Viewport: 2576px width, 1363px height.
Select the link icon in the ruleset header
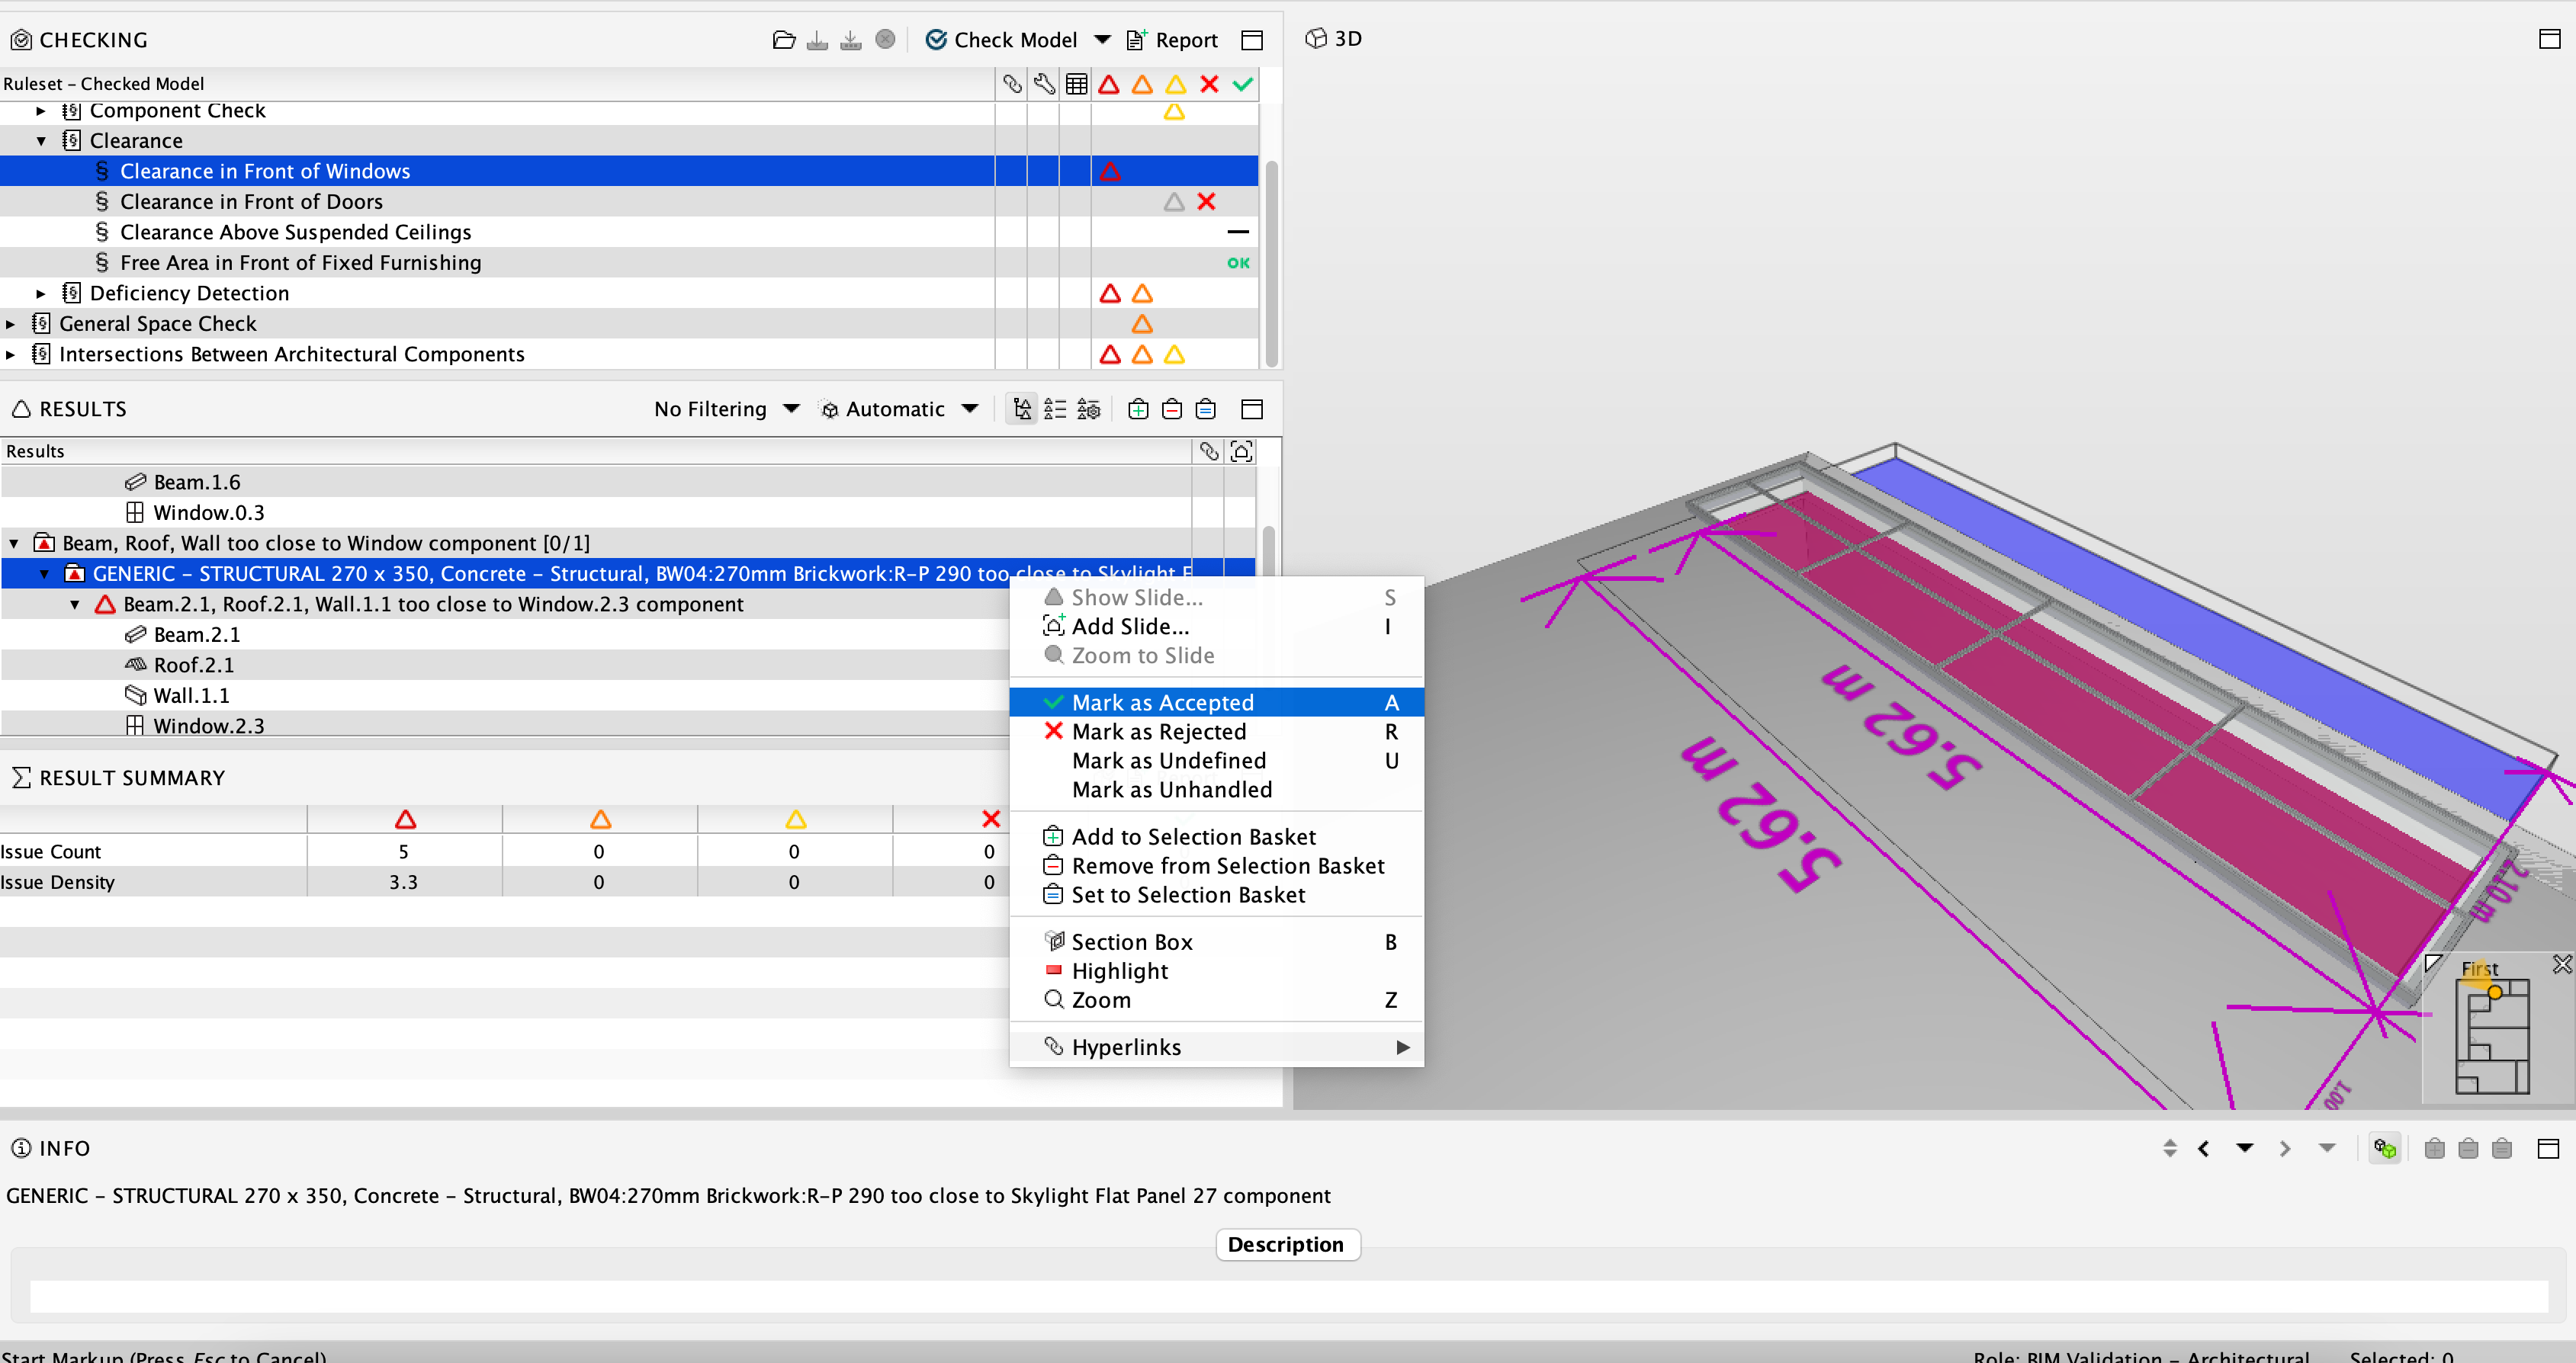(1012, 84)
